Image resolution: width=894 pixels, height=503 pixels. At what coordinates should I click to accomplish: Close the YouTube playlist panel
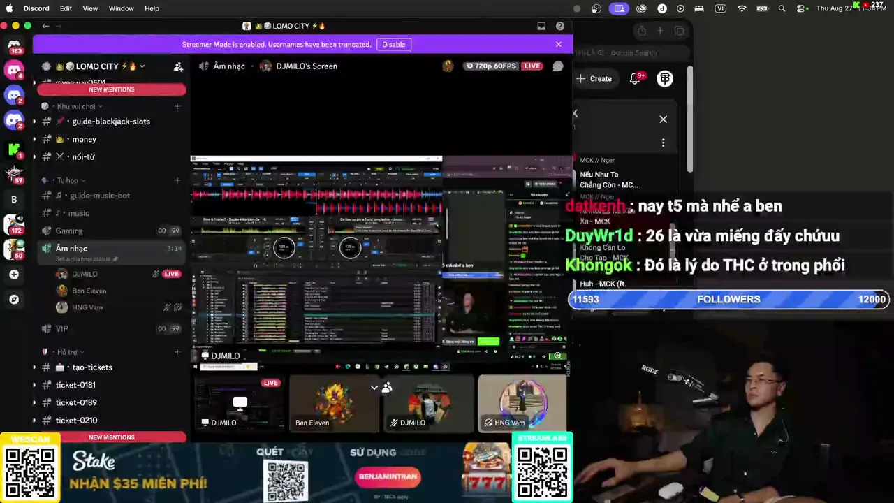click(663, 119)
